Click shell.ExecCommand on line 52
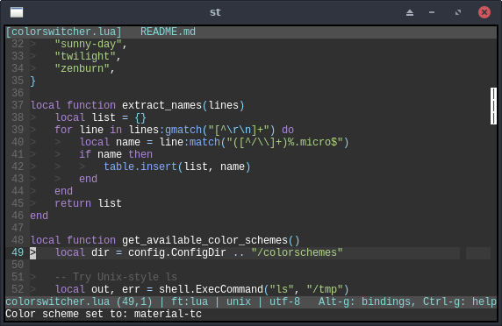 point(211,289)
